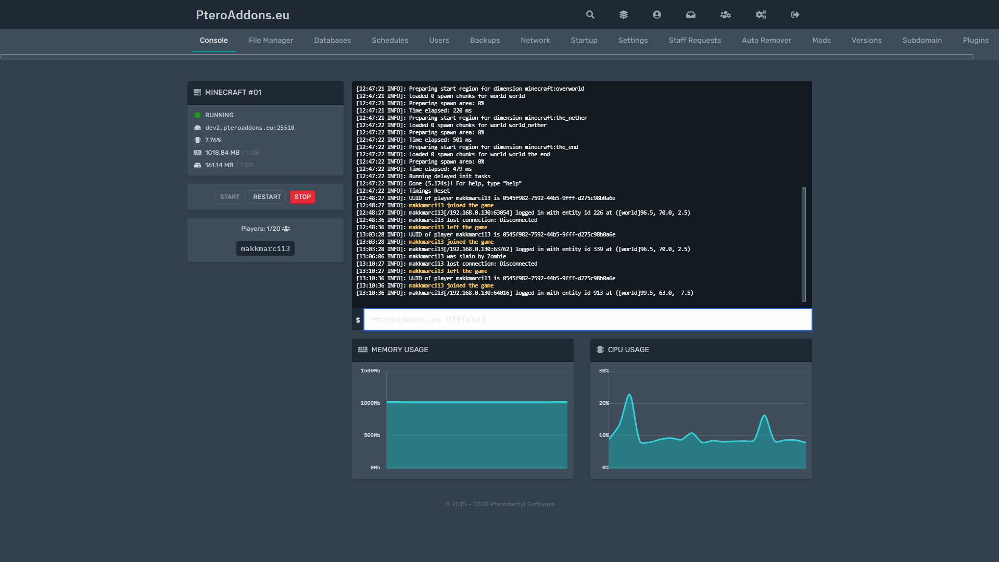Click the horizontal tab bar scrollbar
The image size is (999, 562).
(487, 56)
